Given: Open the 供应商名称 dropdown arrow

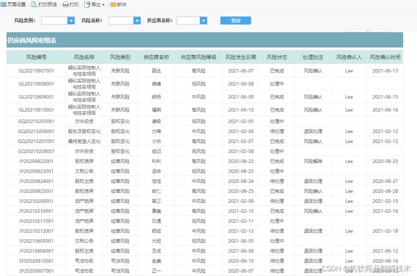Looking at the screenshot, I should click(203, 20).
